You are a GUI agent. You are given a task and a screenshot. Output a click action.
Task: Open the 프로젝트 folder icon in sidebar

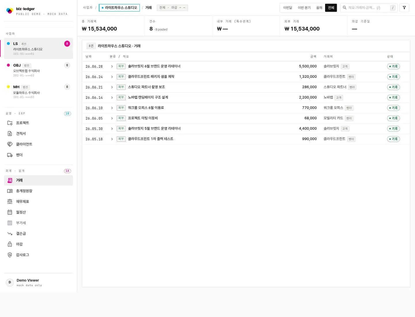tap(10, 123)
